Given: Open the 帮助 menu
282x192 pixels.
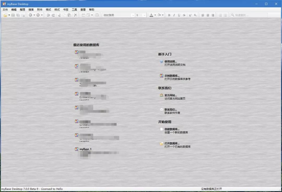Looking at the screenshot, I should pyautogui.click(x=92, y=10).
